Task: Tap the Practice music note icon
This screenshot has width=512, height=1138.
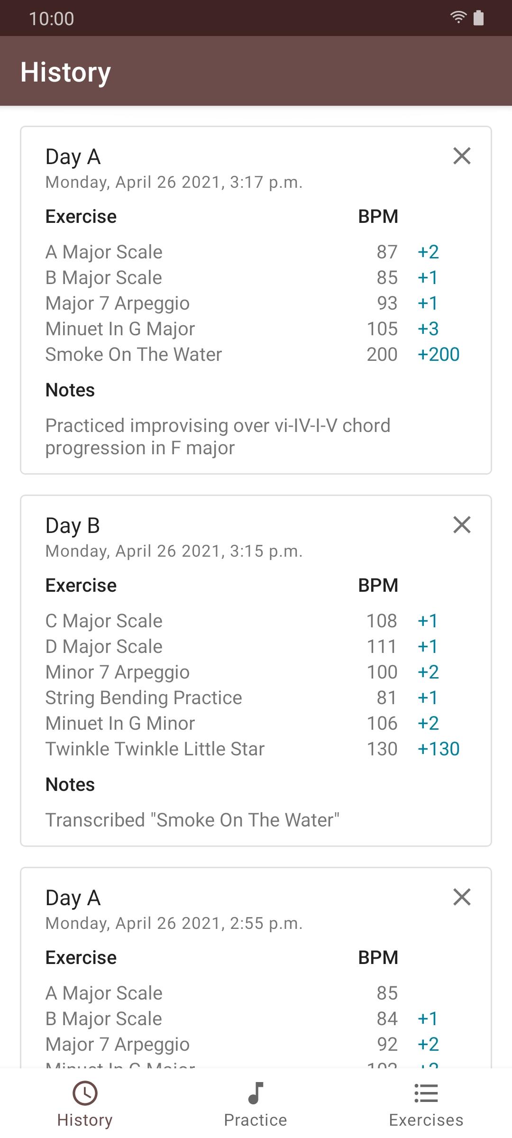Action: click(256, 1093)
